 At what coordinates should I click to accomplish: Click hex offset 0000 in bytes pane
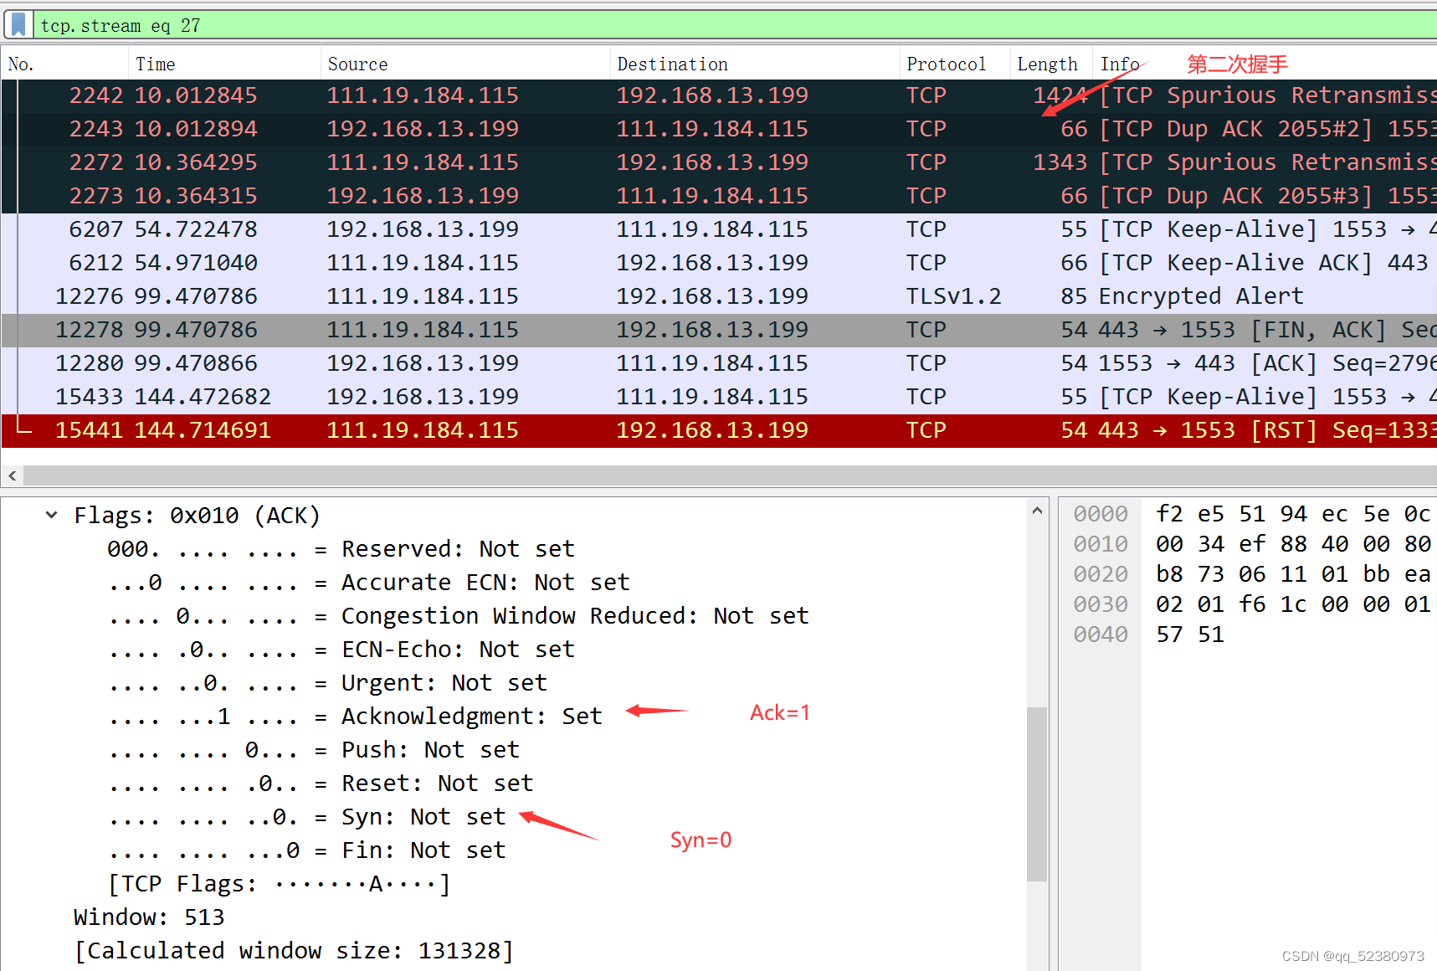1101,514
